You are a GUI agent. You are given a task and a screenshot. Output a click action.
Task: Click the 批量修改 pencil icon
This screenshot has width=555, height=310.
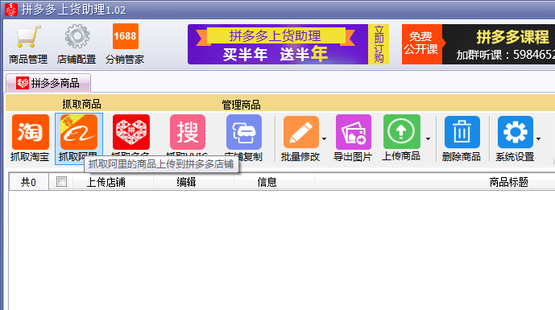coord(301,132)
